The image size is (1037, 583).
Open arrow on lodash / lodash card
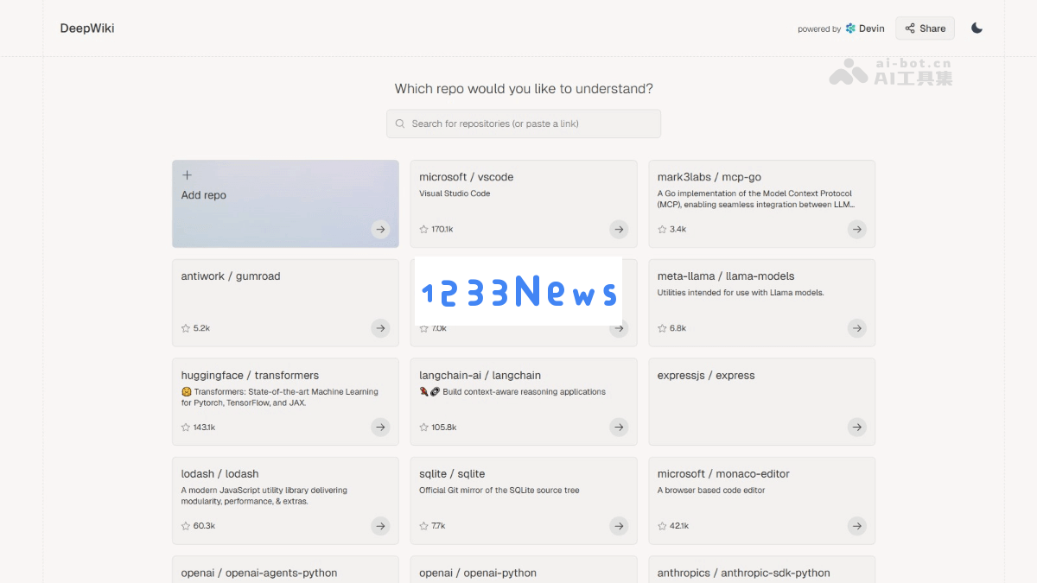point(380,526)
